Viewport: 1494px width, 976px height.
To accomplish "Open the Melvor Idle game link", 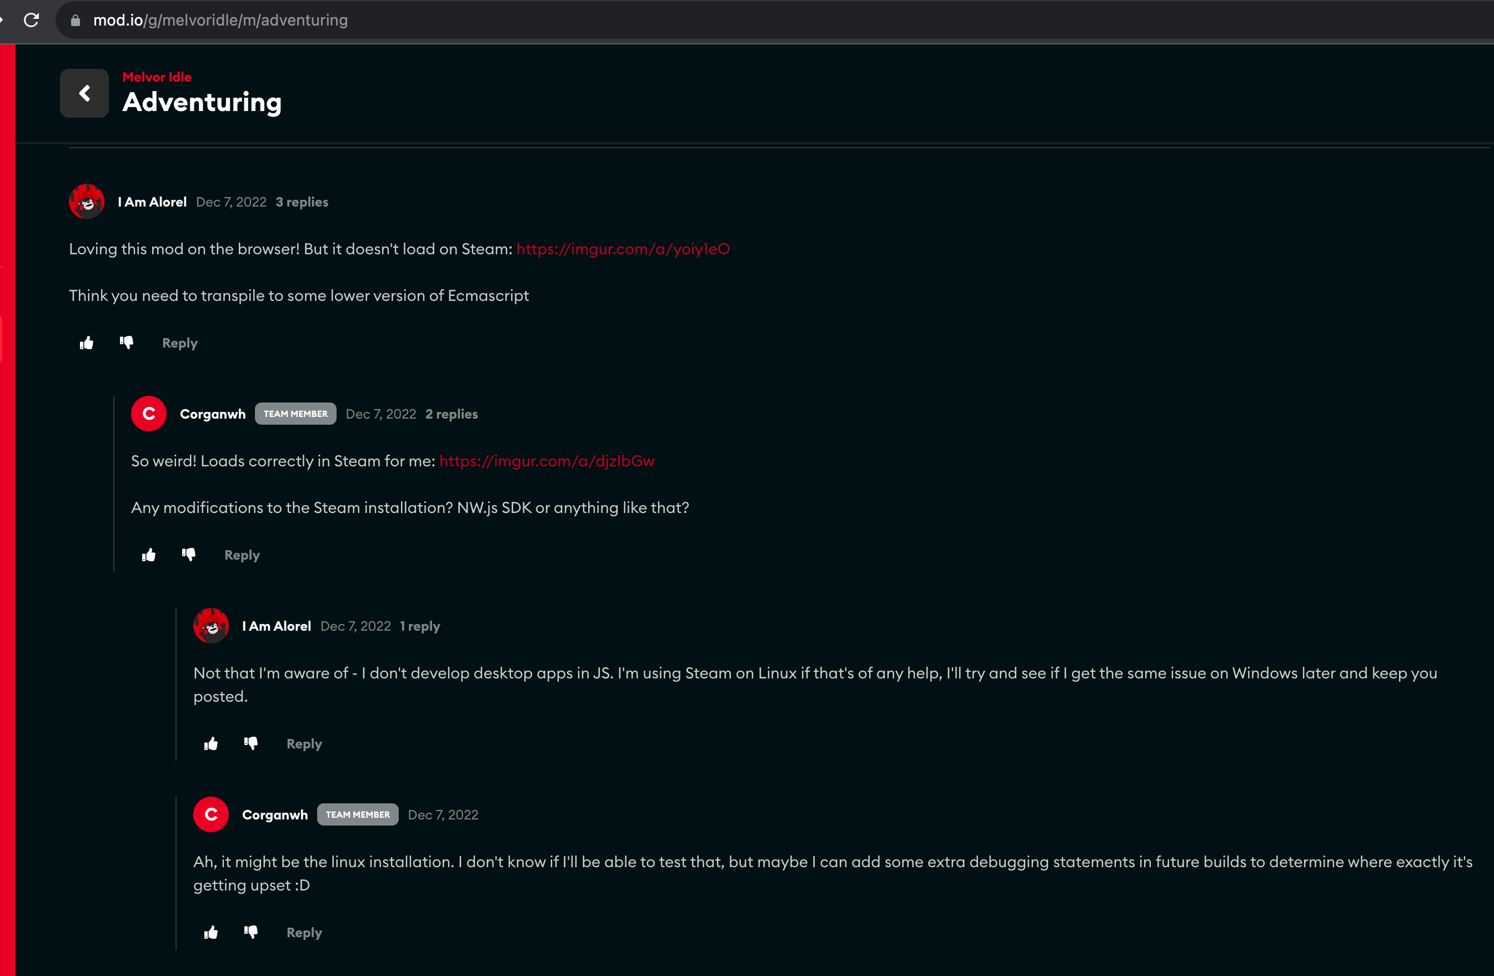I will click(x=157, y=77).
